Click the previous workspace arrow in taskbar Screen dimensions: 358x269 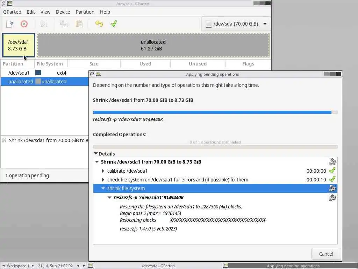3,265
